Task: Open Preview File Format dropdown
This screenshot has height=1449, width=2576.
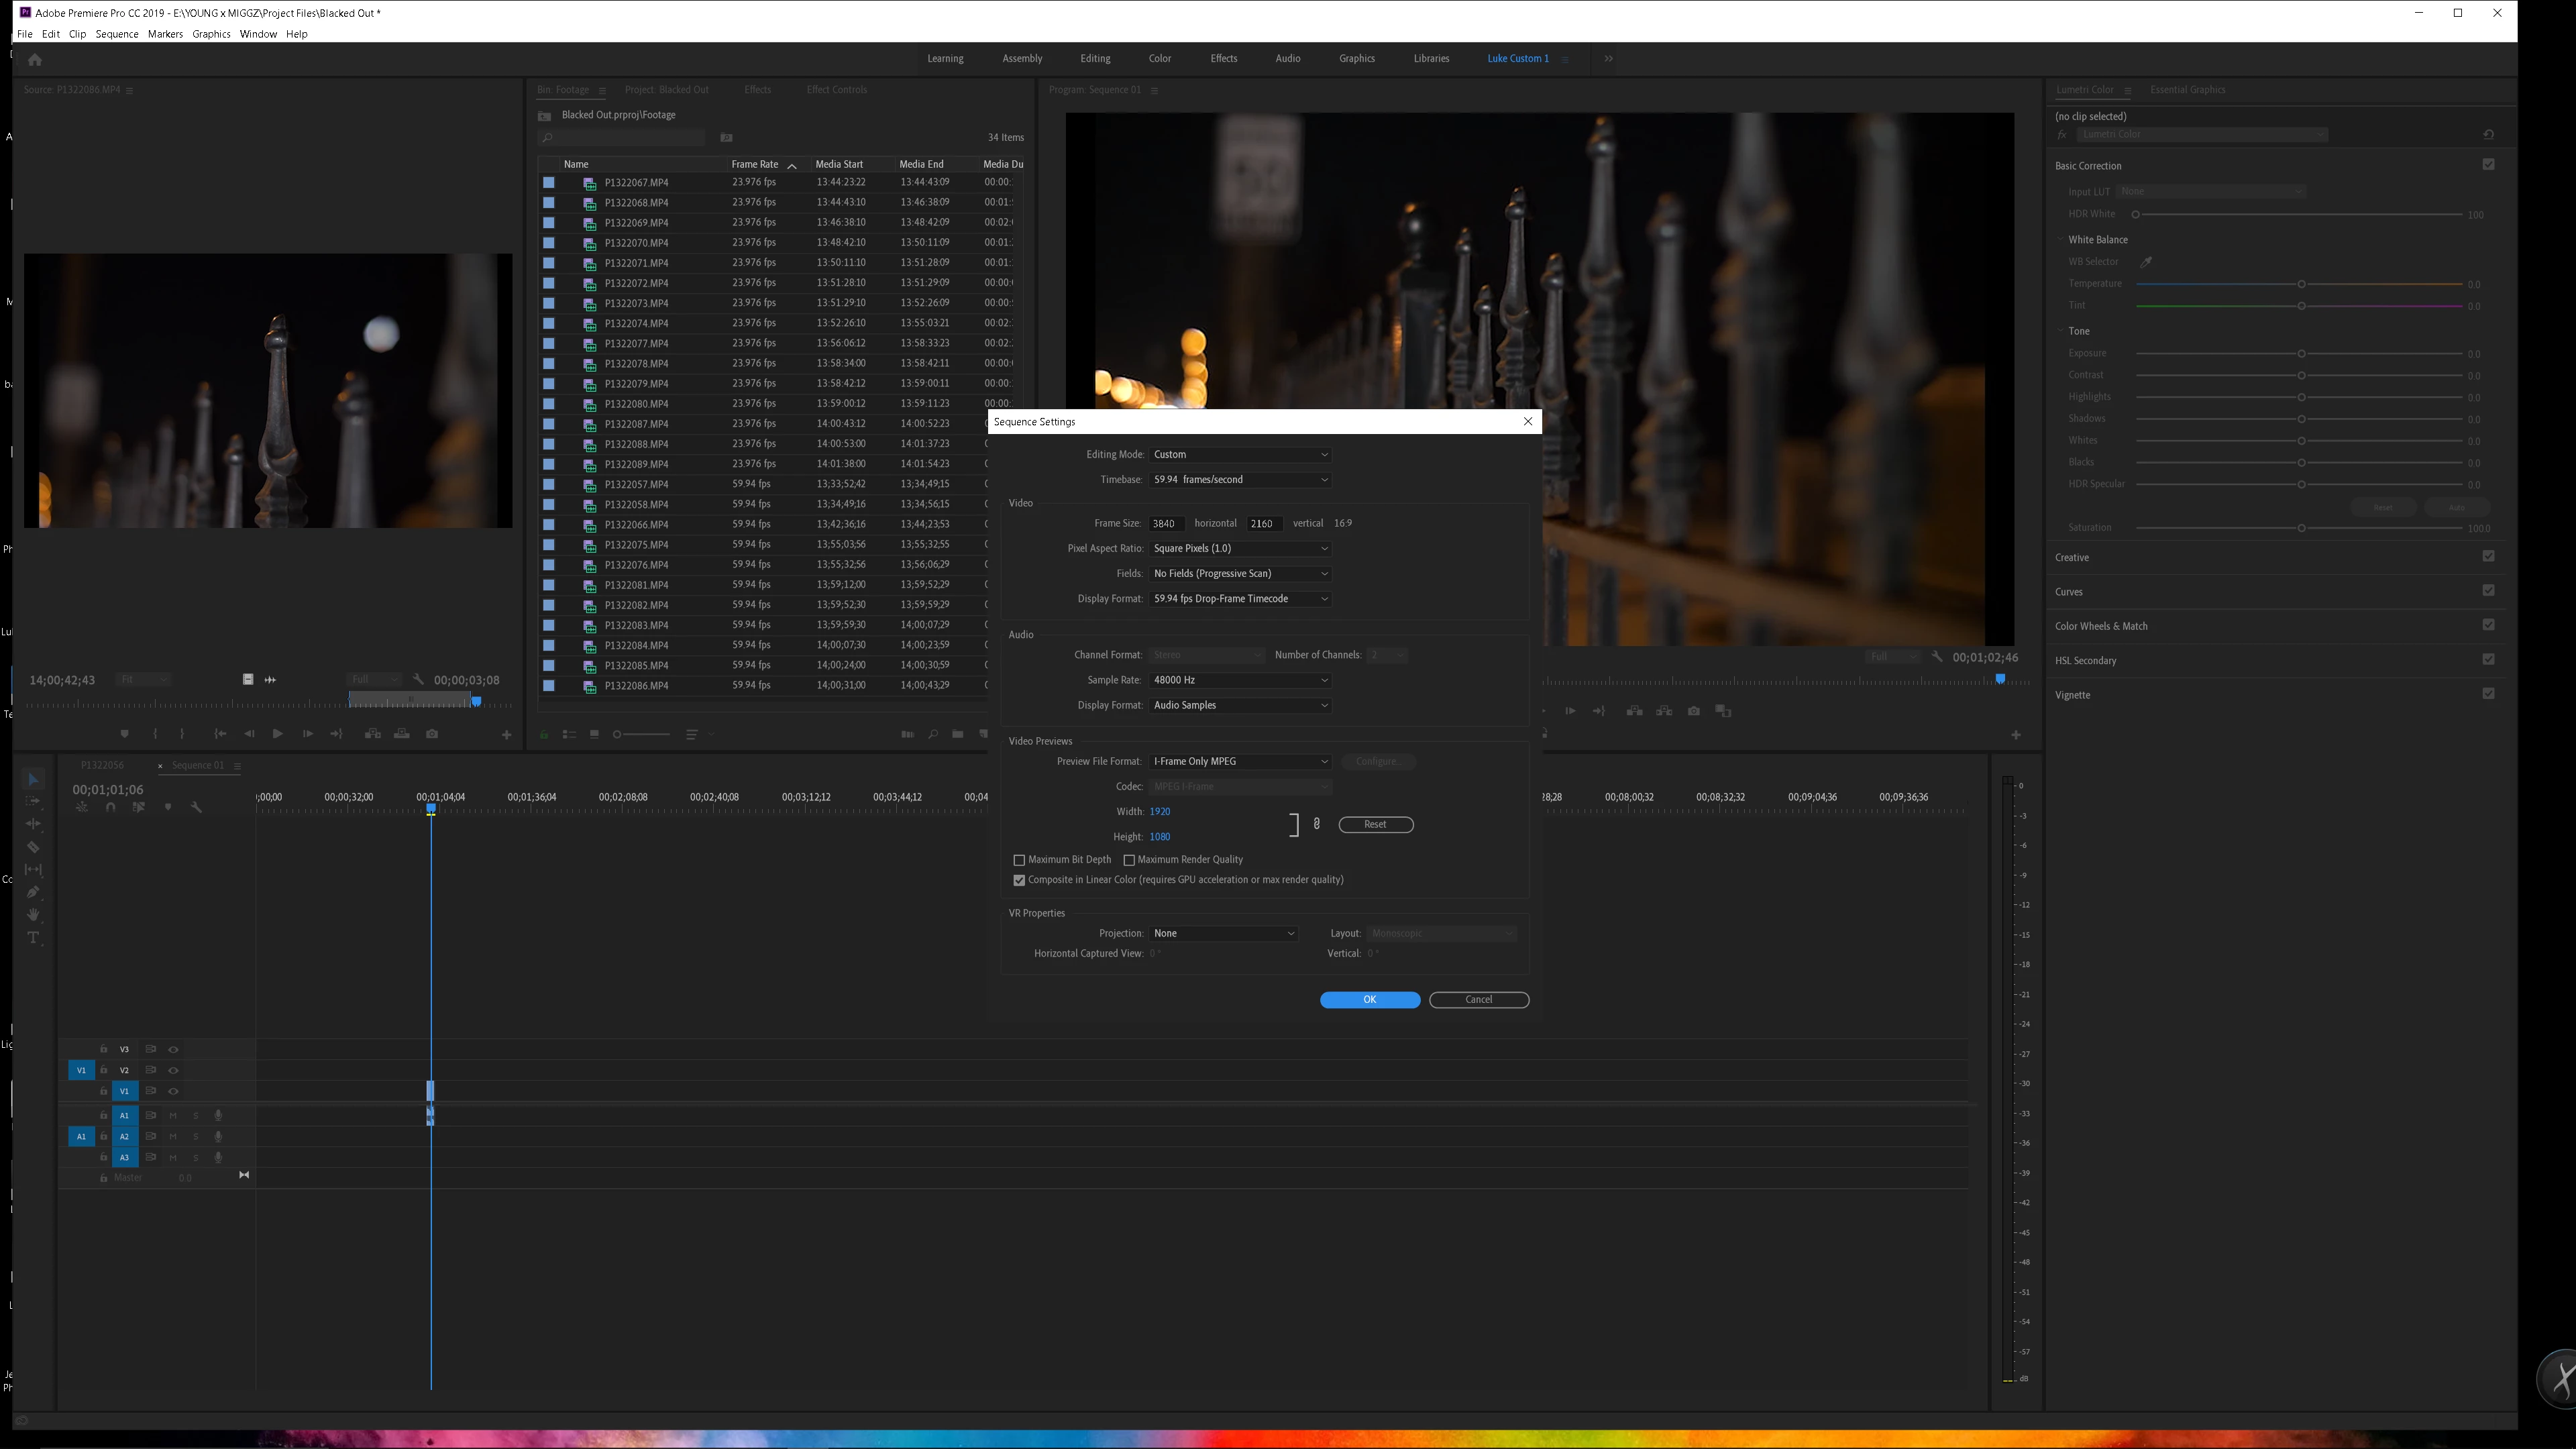Action: [1240, 762]
